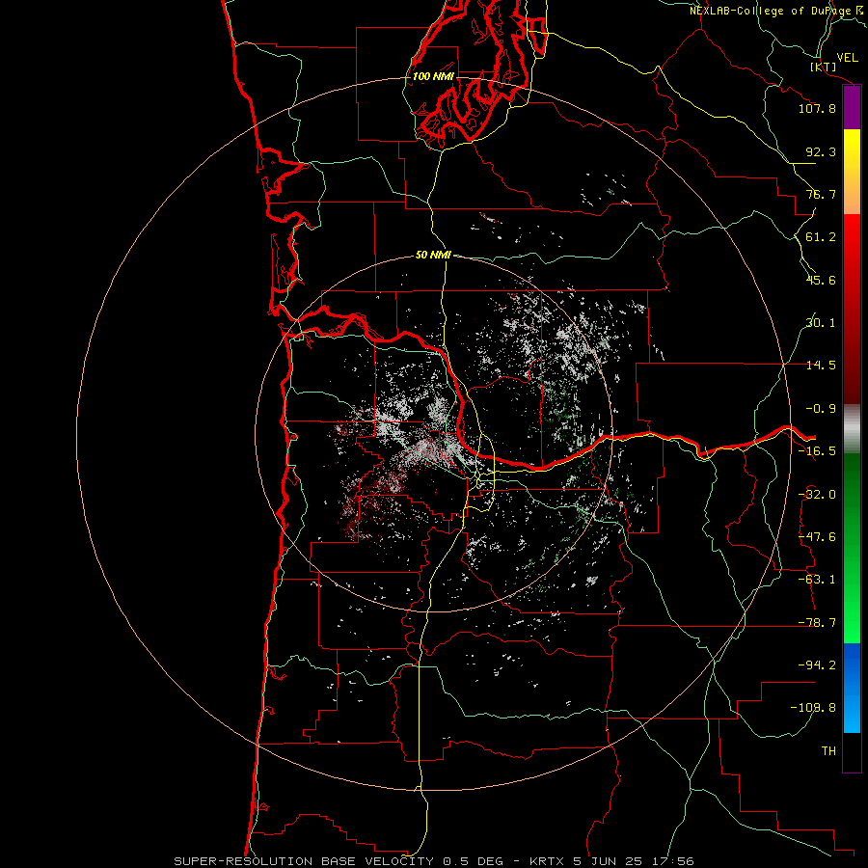The image size is (868, 868).
Task: Click the 107.8 velocity scale value
Action: click(817, 108)
